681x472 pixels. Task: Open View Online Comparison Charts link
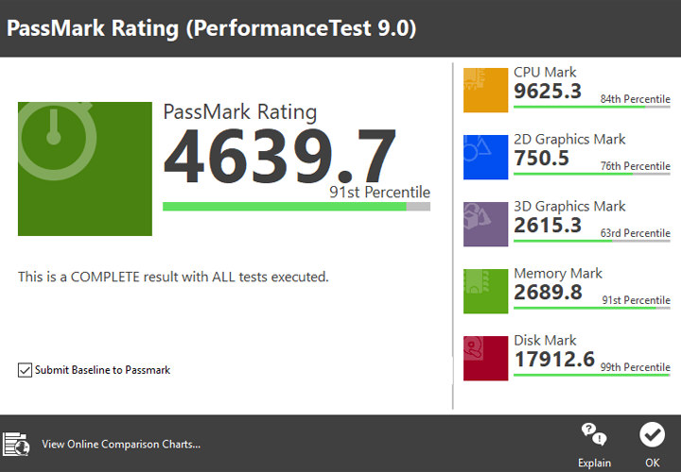tap(121, 444)
